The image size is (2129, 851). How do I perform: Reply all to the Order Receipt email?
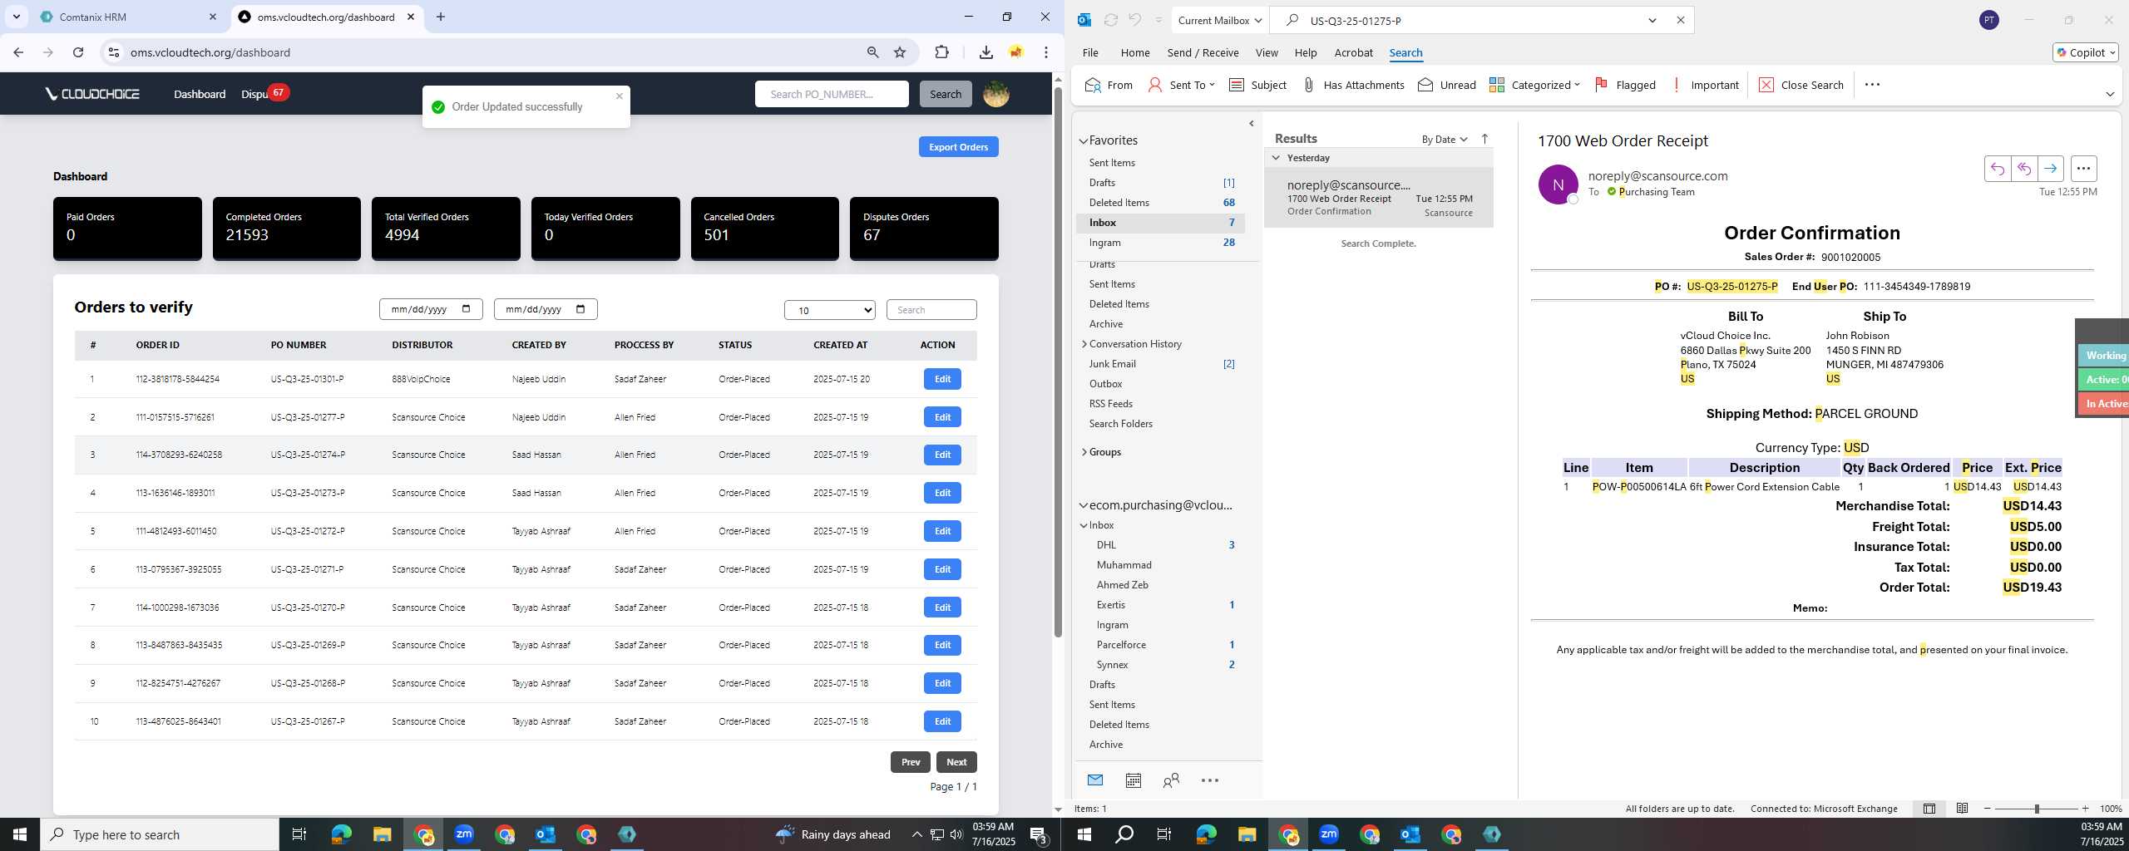click(2023, 169)
